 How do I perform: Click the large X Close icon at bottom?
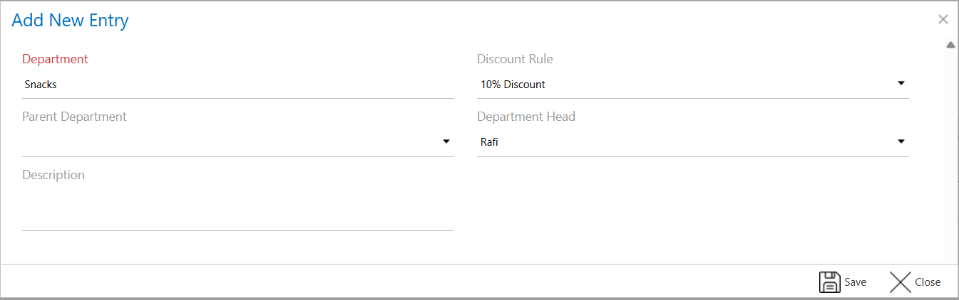tap(901, 282)
